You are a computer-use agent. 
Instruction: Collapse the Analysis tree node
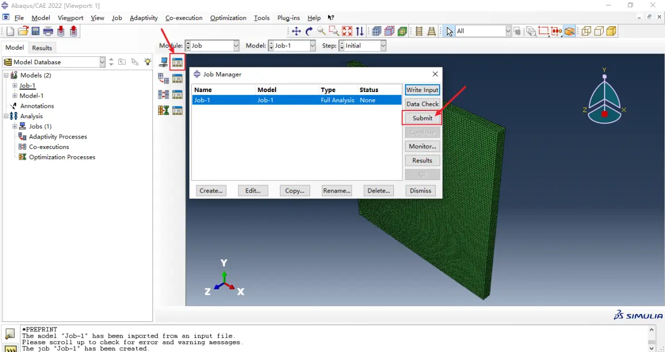(x=6, y=116)
